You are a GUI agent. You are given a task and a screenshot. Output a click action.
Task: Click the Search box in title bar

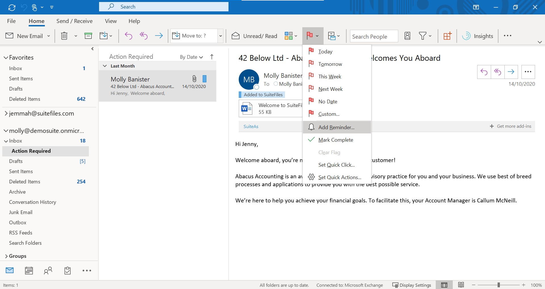click(164, 7)
